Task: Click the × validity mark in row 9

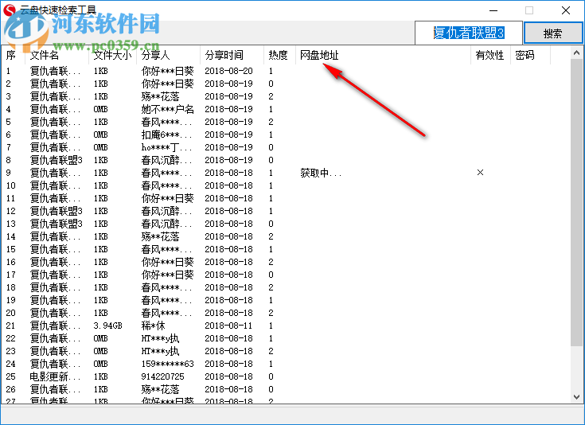Action: (480, 173)
